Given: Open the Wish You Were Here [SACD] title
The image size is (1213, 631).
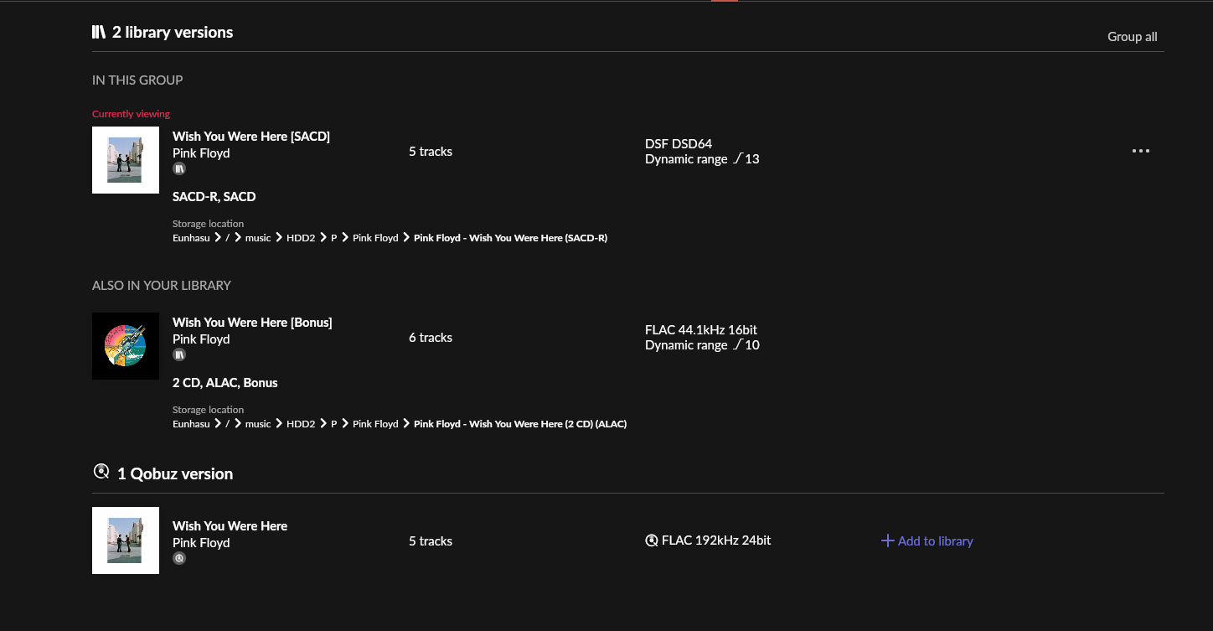Looking at the screenshot, I should (251, 137).
